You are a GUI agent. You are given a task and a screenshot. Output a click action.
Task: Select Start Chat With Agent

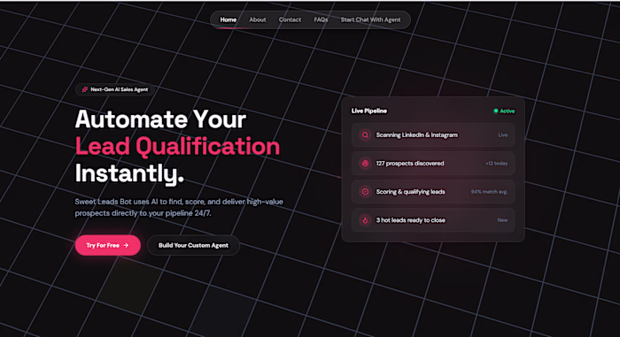click(x=370, y=19)
